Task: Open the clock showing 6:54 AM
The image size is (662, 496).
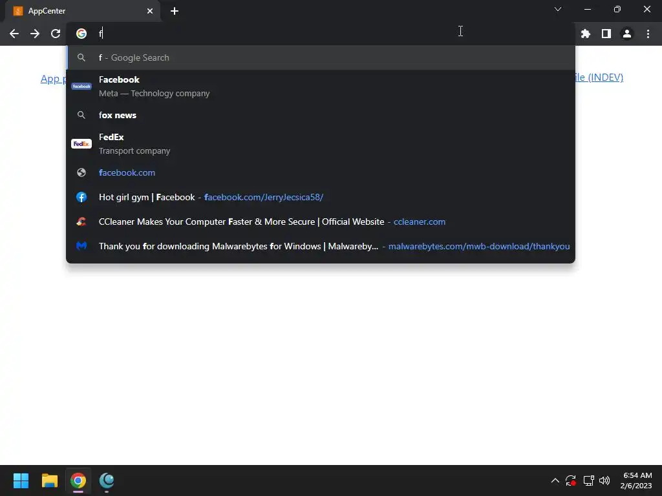Action: pos(637,480)
